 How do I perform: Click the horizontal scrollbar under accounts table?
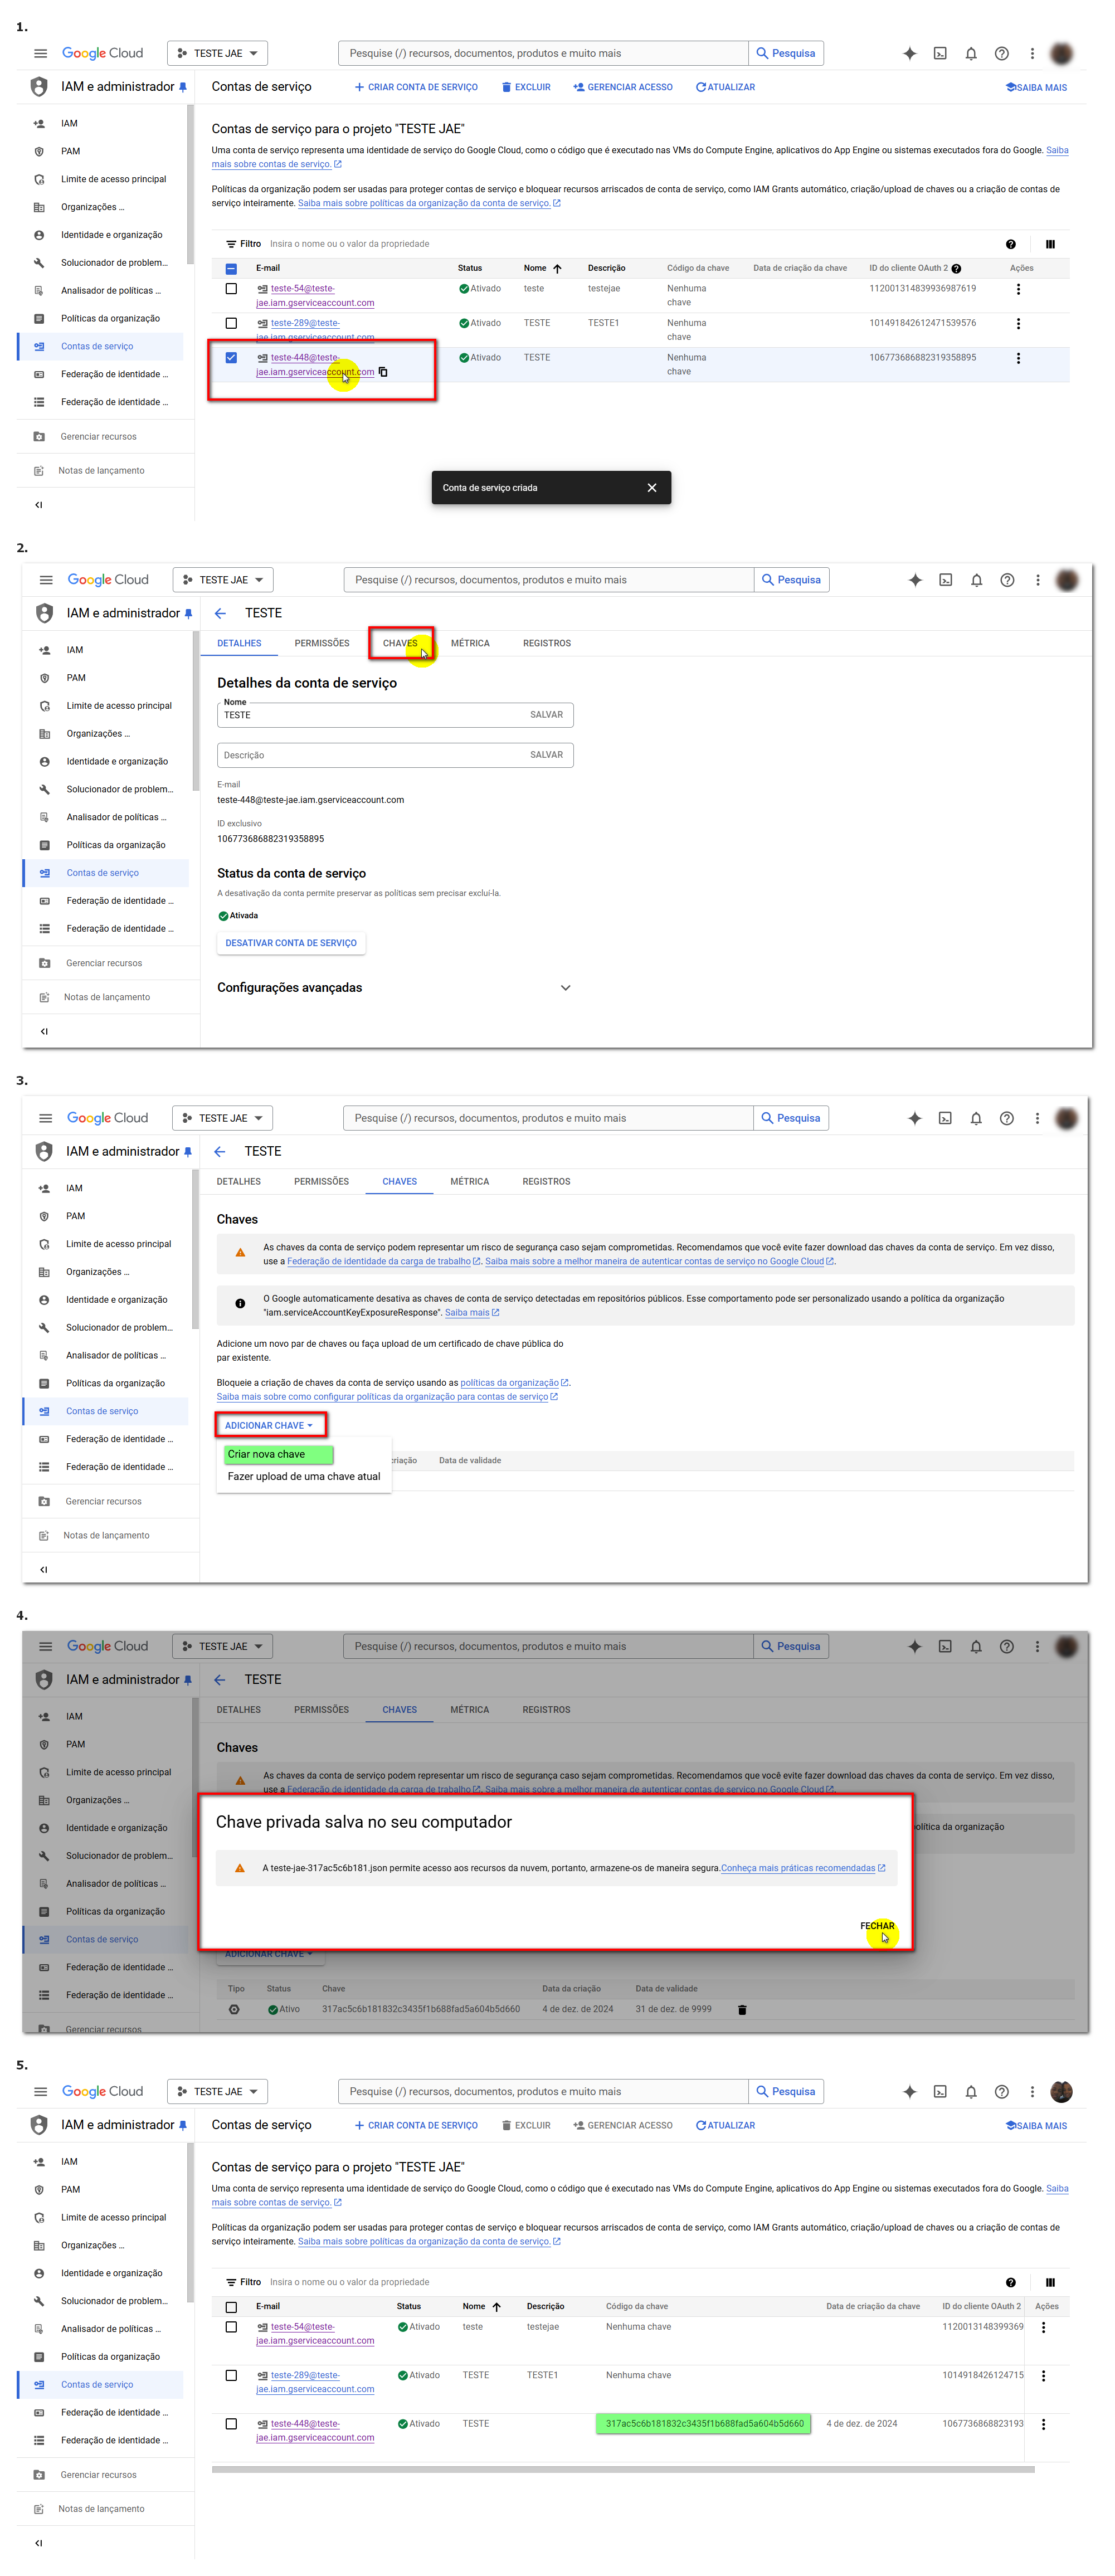622,2469
